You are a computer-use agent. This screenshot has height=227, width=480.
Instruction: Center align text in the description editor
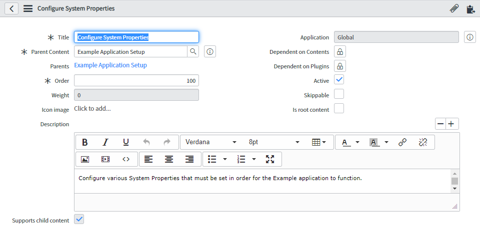click(169, 159)
